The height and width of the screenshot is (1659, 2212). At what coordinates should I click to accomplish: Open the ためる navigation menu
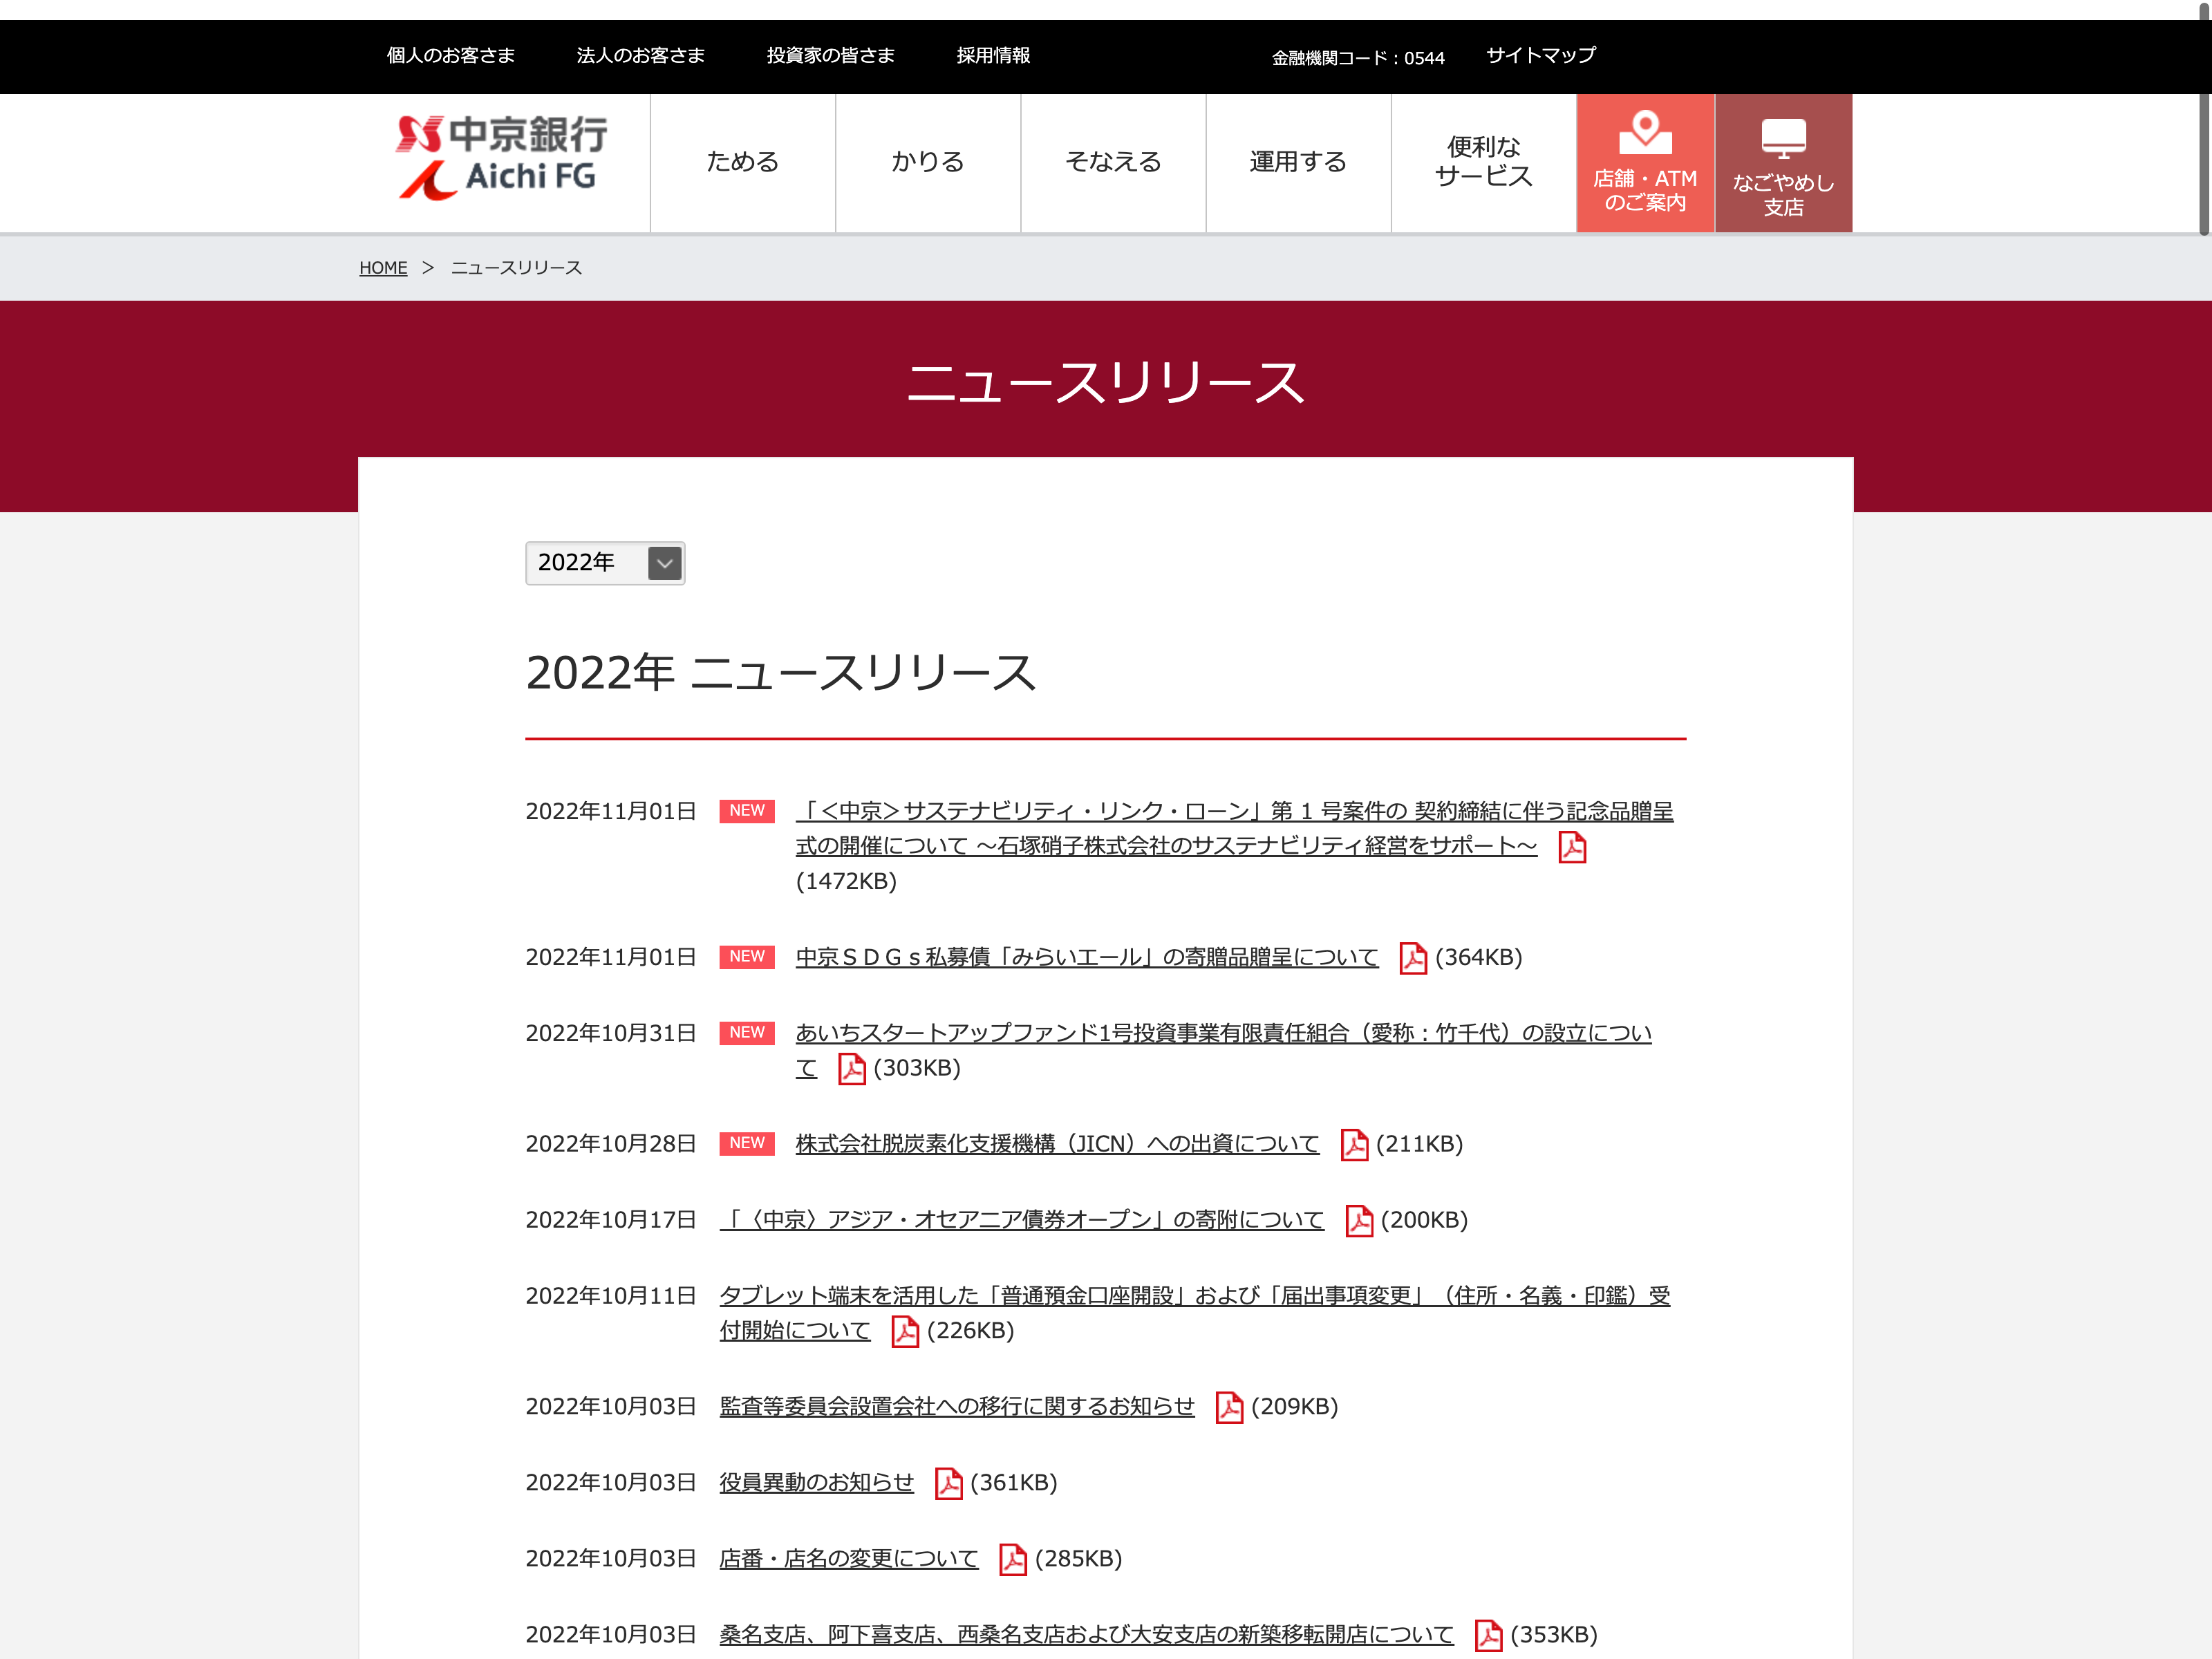[742, 162]
